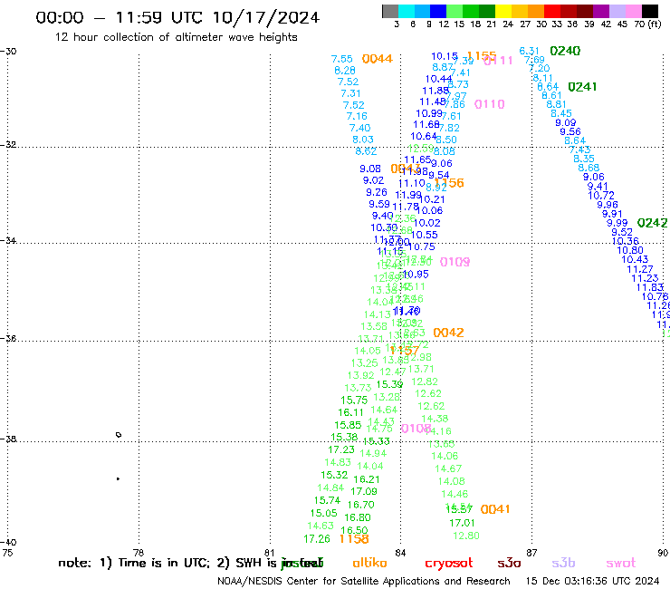670x589 pixels.
Task: Click the latitude axis label -32
Action: coord(8,145)
